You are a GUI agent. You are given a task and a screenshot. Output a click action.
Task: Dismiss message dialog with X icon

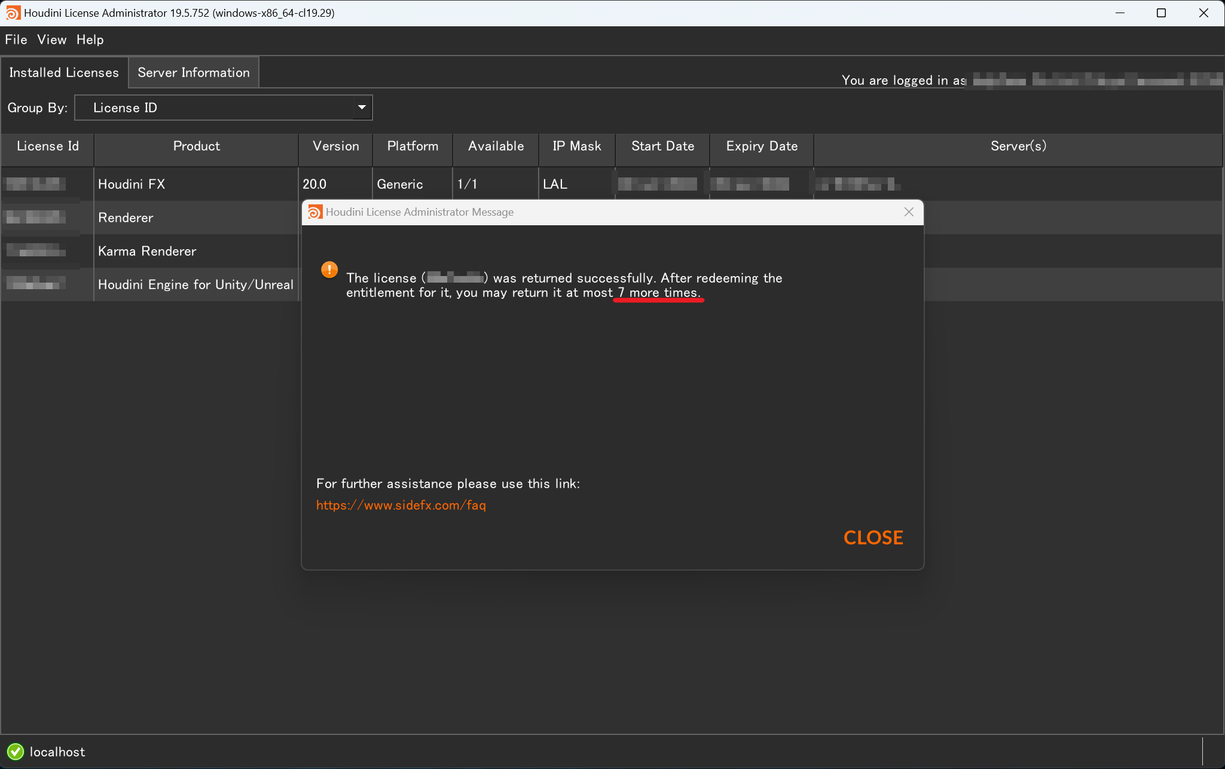point(909,212)
